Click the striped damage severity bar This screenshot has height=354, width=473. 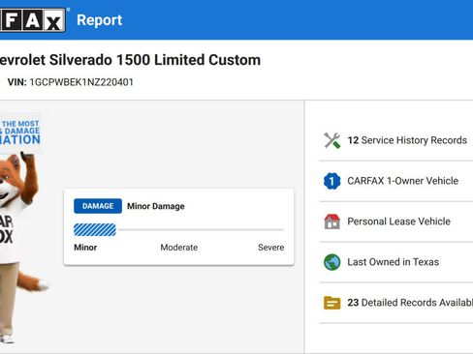coord(95,230)
